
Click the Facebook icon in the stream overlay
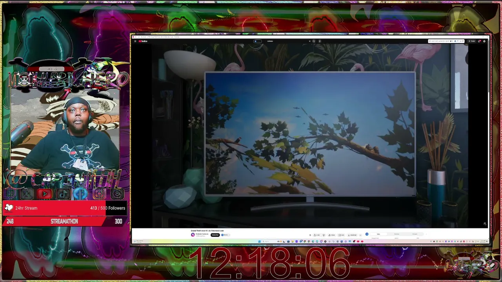point(81,193)
